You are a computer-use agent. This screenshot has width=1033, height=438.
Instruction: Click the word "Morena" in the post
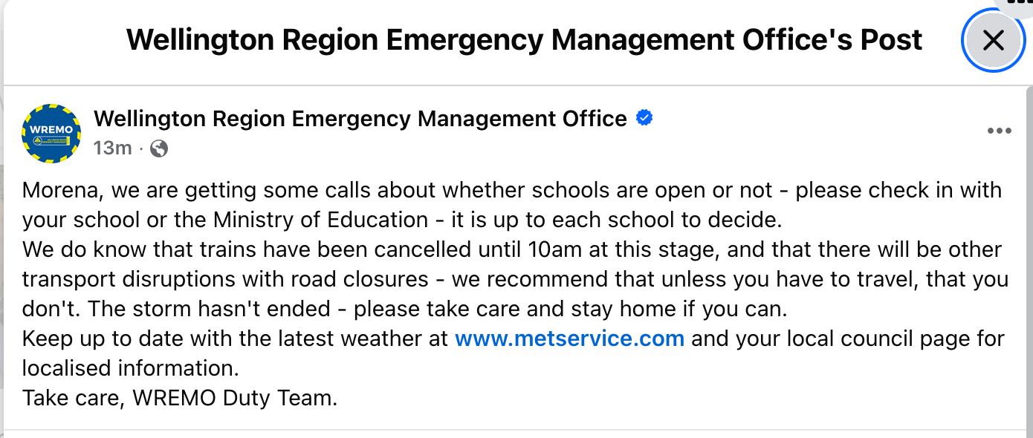click(65, 190)
